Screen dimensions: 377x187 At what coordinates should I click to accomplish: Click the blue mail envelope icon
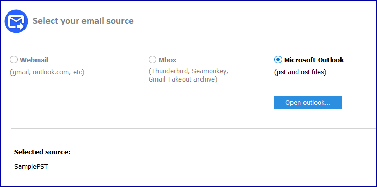click(16, 21)
